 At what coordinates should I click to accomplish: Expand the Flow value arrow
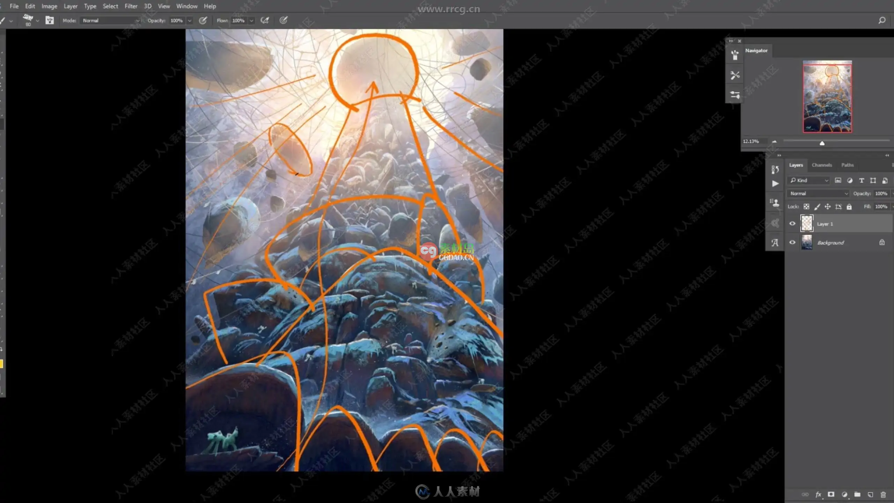click(251, 21)
